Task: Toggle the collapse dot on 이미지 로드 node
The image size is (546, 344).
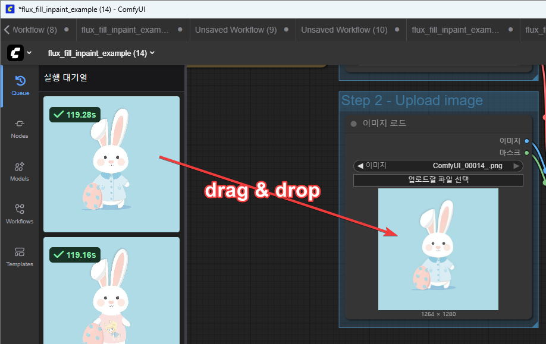Action: point(353,124)
